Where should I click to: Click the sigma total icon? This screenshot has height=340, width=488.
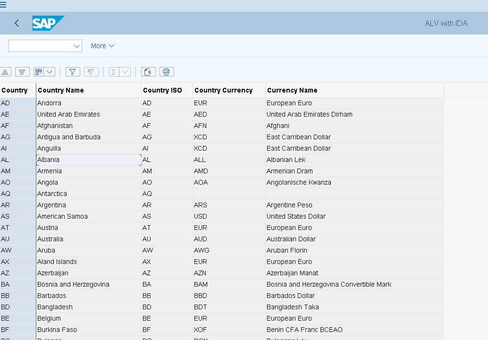(114, 72)
